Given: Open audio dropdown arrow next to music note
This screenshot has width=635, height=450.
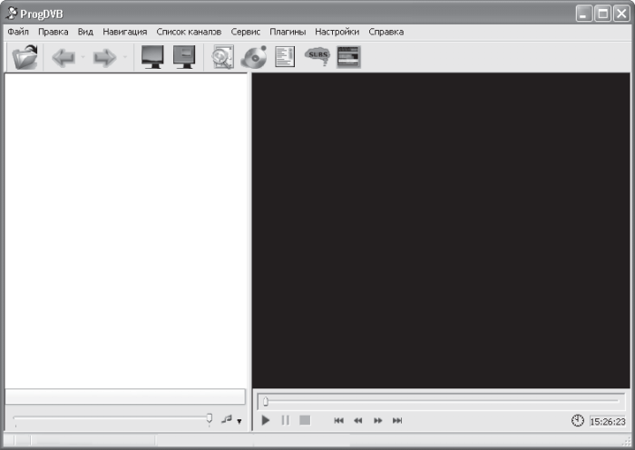Looking at the screenshot, I should tap(239, 421).
